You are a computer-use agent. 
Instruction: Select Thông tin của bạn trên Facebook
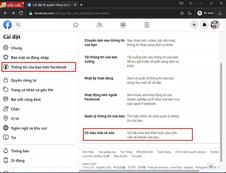click(x=39, y=67)
